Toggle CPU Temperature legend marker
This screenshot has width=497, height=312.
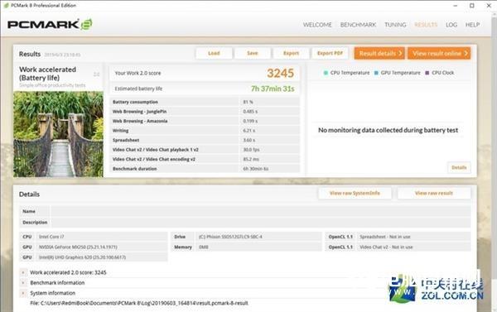(326, 73)
